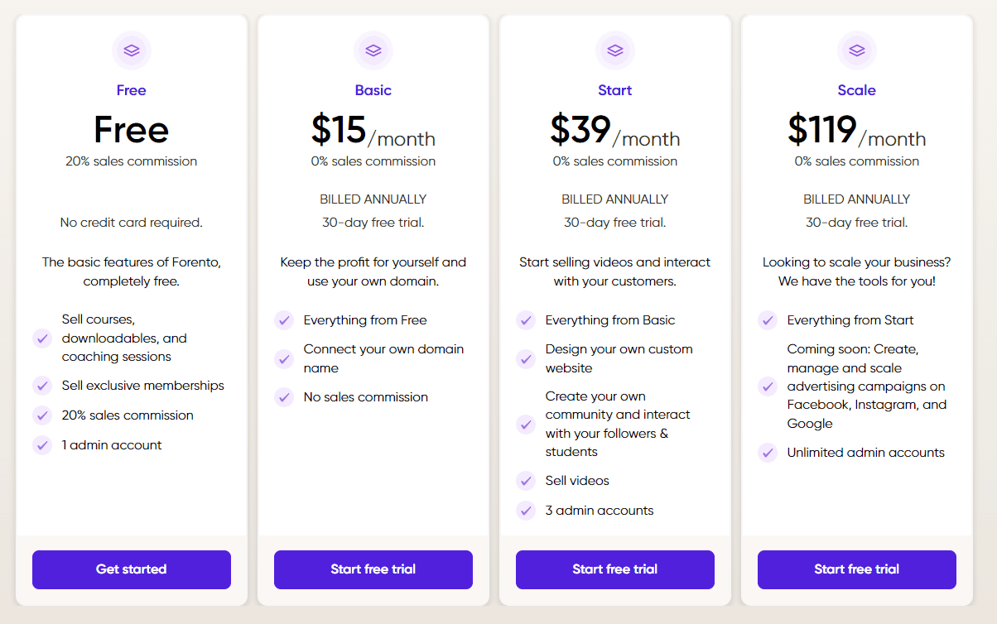997x624 pixels.
Task: Click the layers icon above the Basic plan
Action: pyautogui.click(x=373, y=50)
